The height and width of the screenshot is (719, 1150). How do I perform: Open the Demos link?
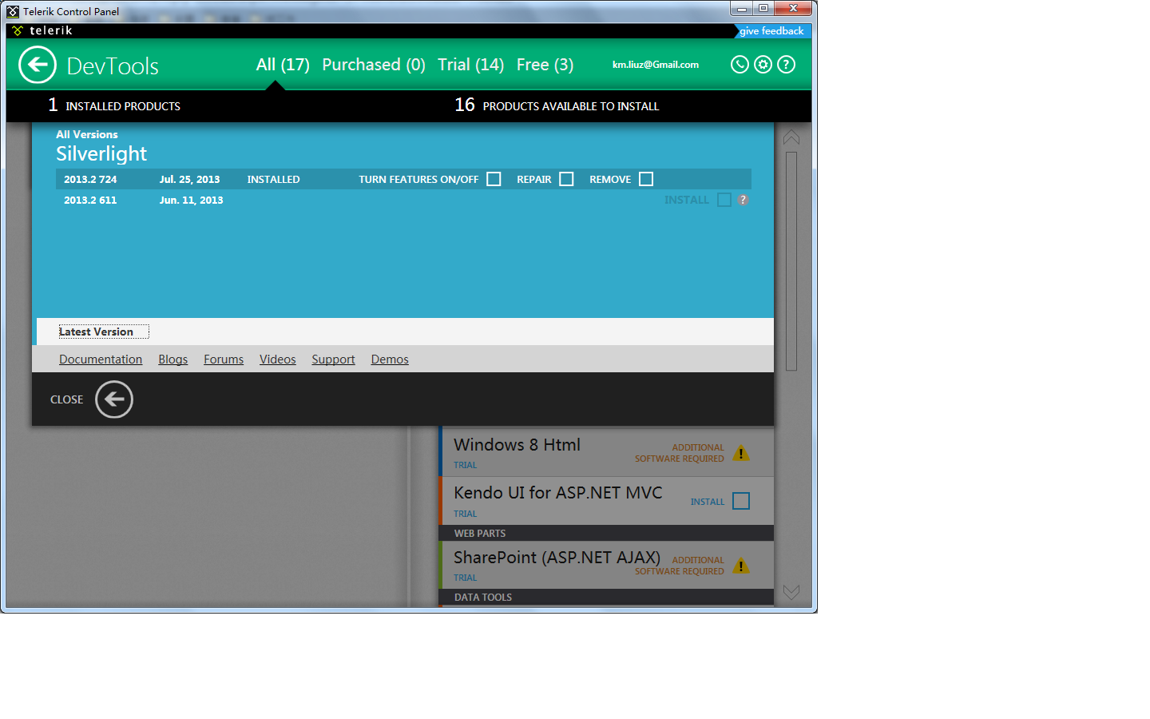(x=390, y=359)
